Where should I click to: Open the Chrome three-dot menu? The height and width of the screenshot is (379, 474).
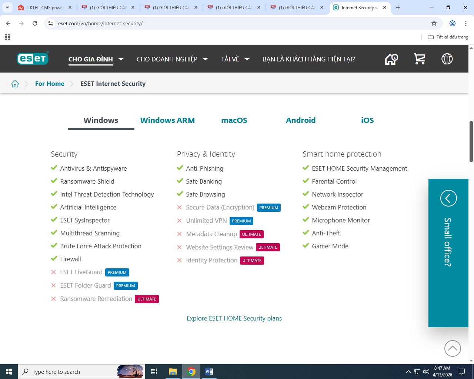[466, 23]
